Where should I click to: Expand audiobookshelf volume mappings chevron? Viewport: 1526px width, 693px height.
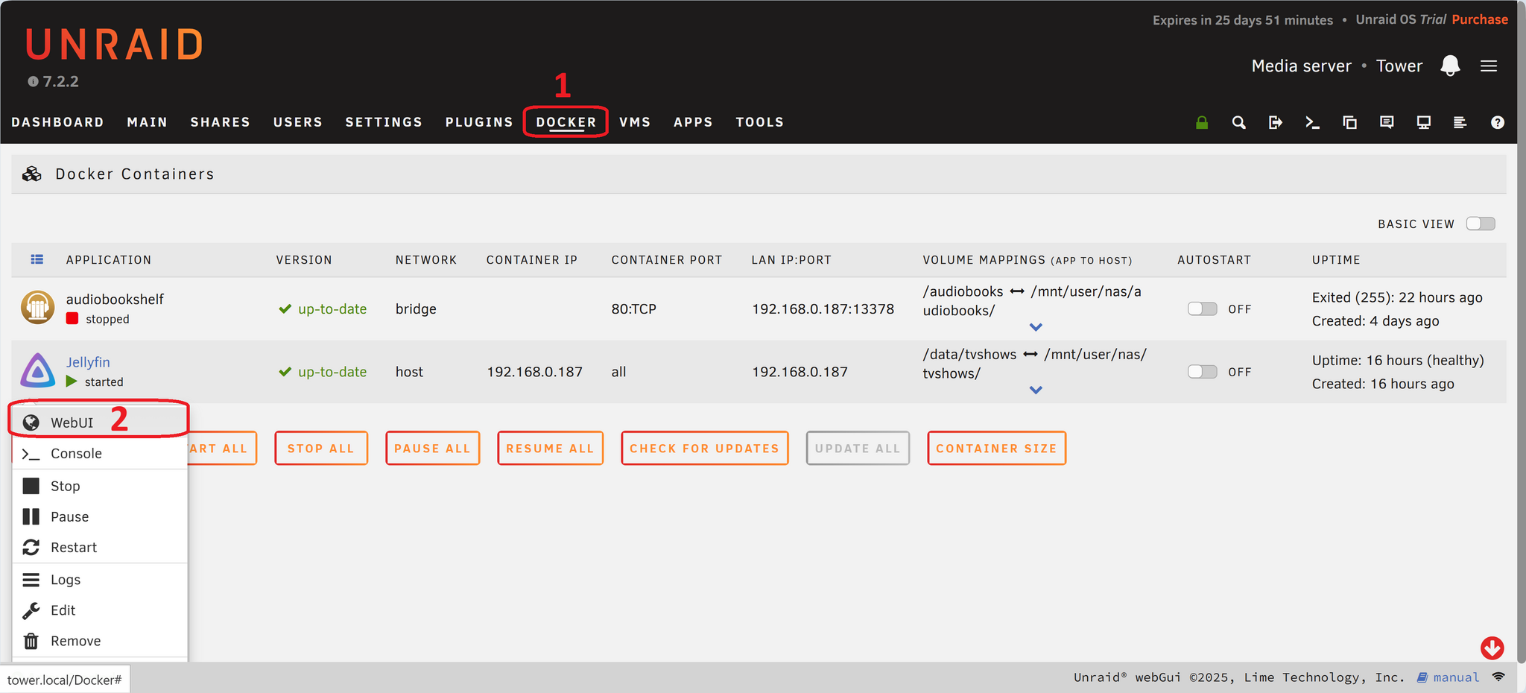coord(1036,327)
